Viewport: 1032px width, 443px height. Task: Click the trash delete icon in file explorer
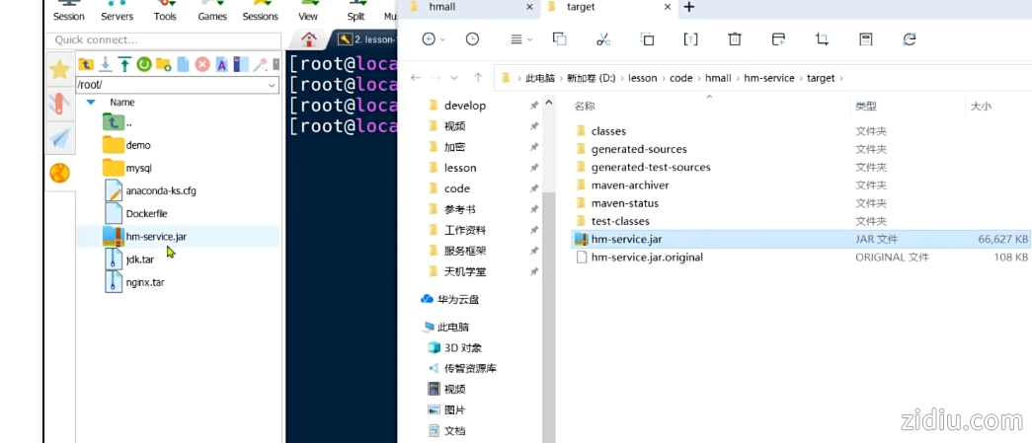point(735,39)
